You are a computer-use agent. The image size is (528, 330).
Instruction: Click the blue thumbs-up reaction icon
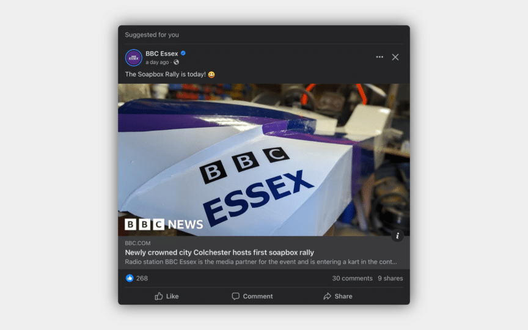pos(130,278)
